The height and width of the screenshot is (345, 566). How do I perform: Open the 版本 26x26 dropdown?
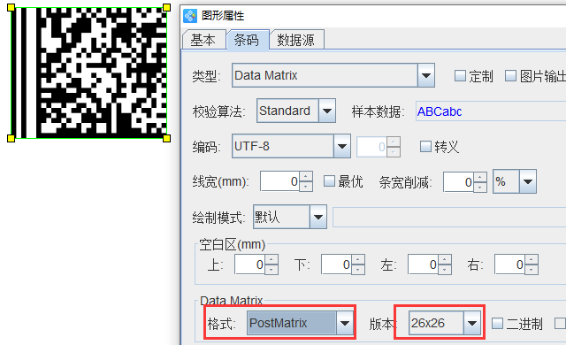coord(471,323)
